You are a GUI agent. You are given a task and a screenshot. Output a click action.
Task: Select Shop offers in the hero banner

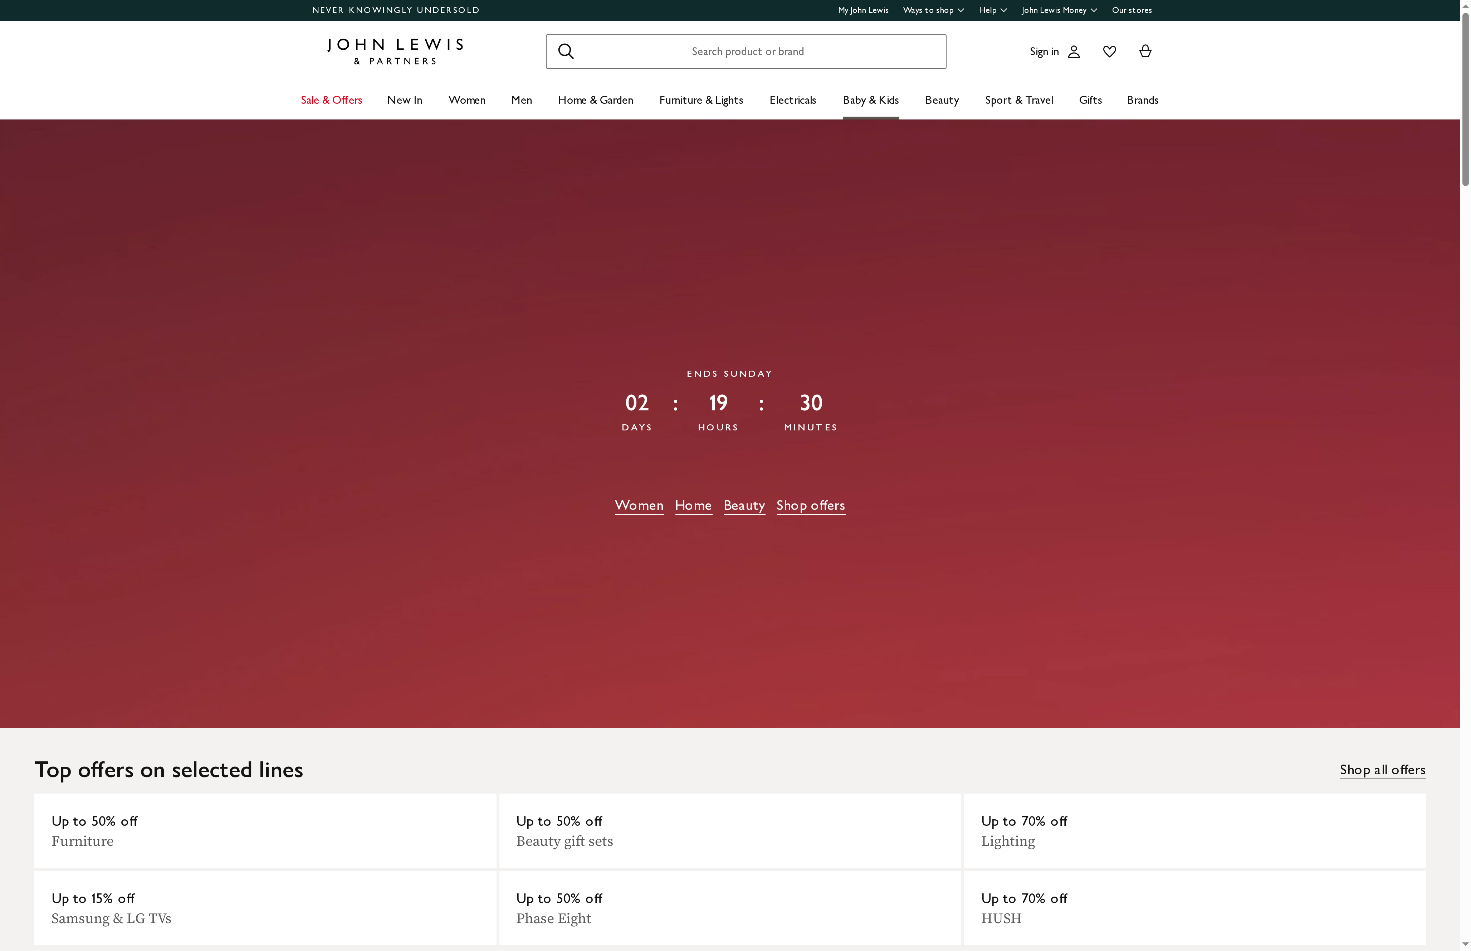click(811, 505)
